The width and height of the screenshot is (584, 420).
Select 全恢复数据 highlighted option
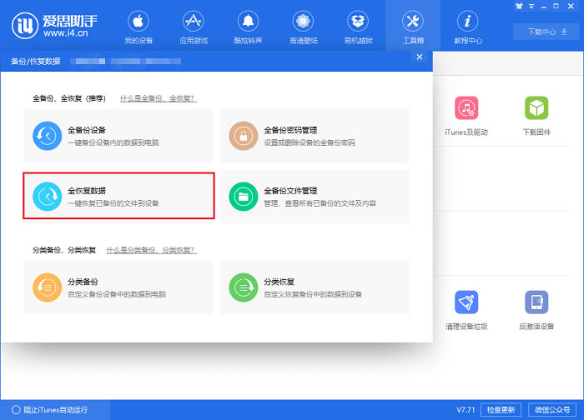pyautogui.click(x=118, y=196)
